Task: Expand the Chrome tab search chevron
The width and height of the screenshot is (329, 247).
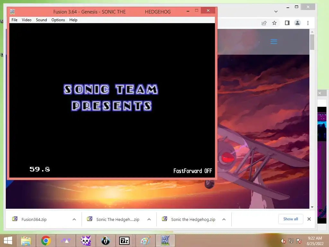Action: [276, 12]
